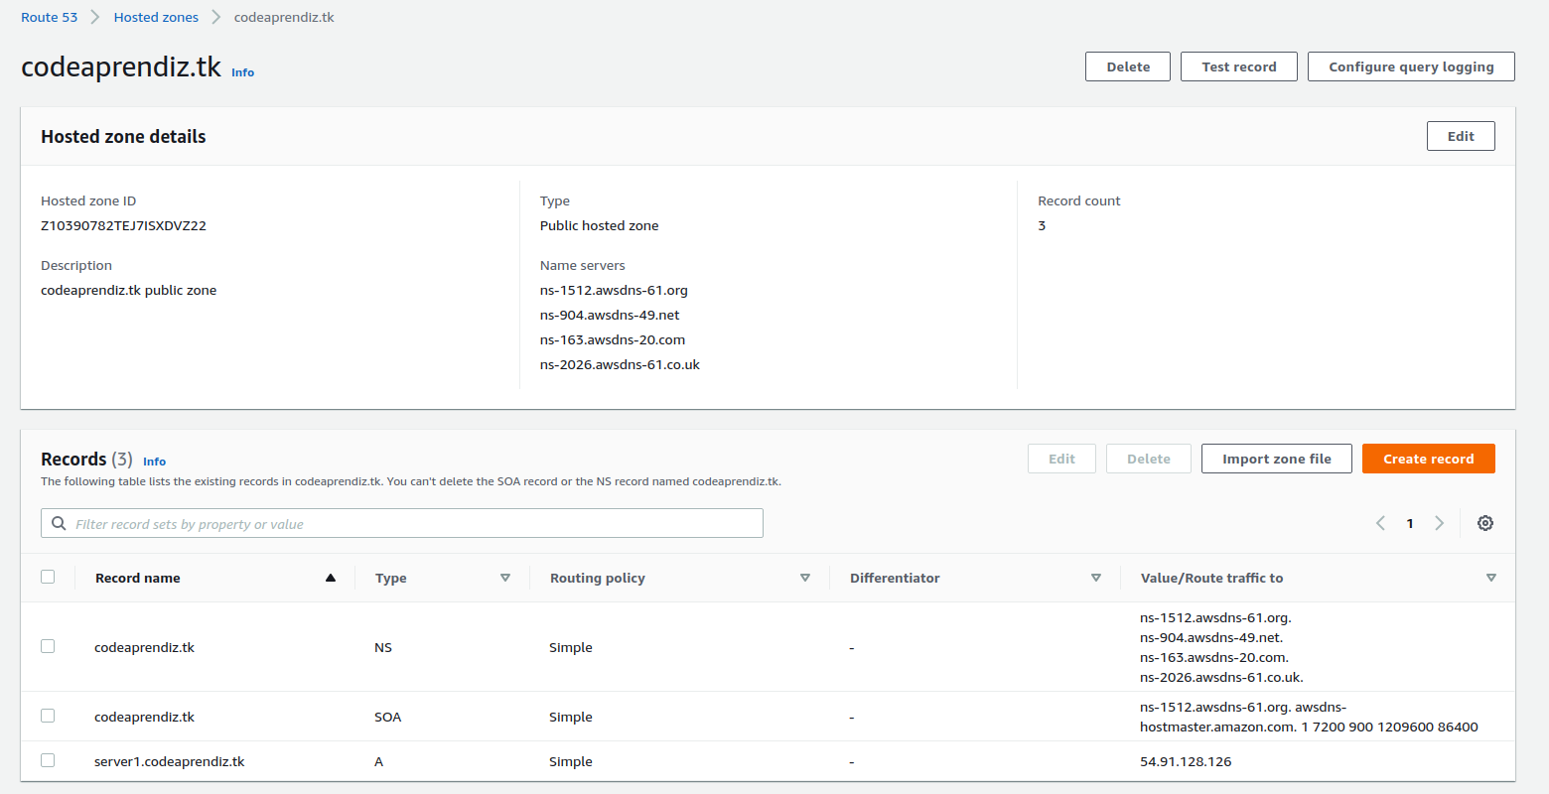This screenshot has height=794, width=1549.
Task: Click the NS type cell
Action: pyautogui.click(x=383, y=647)
